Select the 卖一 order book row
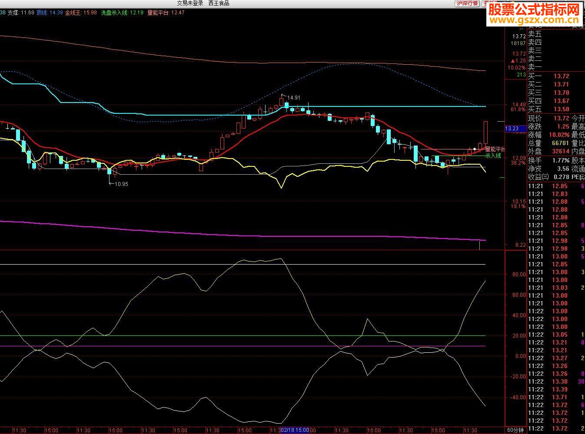This screenshot has width=585, height=434. tap(555, 67)
